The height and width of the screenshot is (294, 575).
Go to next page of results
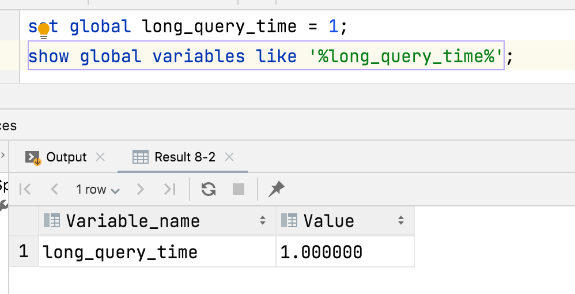(x=140, y=190)
